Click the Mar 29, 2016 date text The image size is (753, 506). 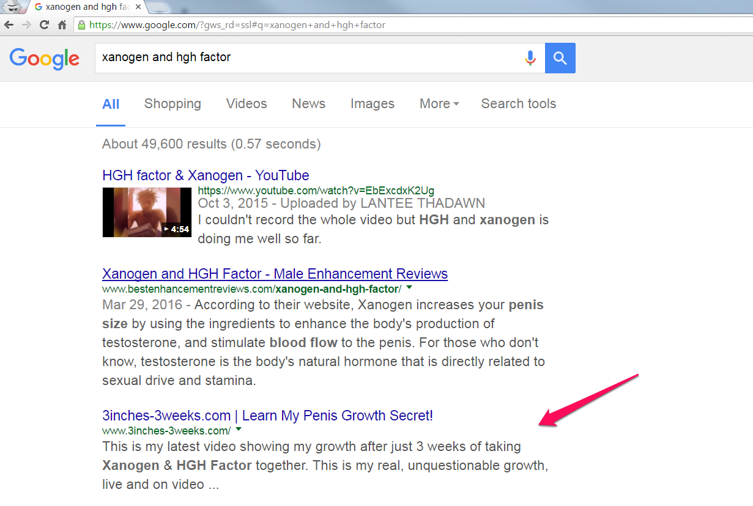tap(142, 304)
